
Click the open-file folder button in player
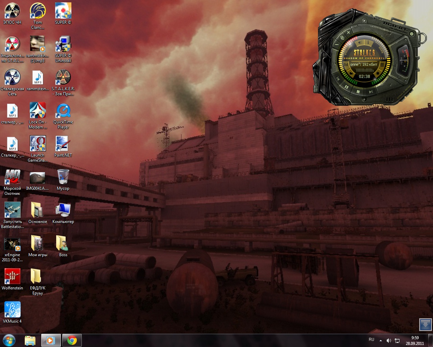351,73
